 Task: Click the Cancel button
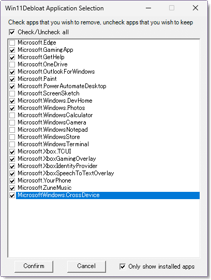pyautogui.click(x=86, y=266)
